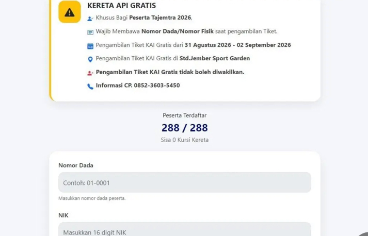Click the hint Masukkan nomor dada peserta
Viewport: 368px width, 236px height.
point(92,198)
